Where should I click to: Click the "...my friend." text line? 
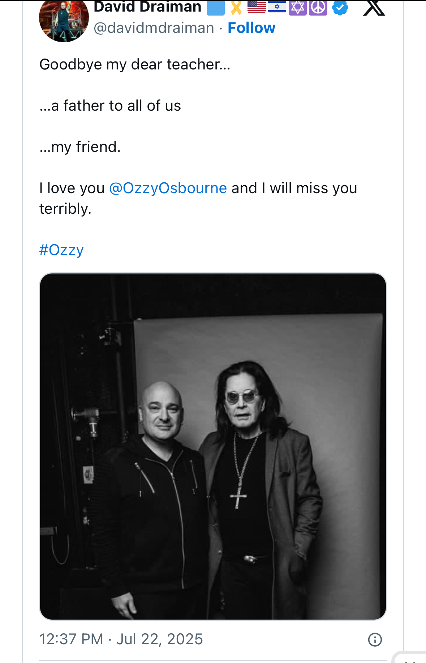80,147
